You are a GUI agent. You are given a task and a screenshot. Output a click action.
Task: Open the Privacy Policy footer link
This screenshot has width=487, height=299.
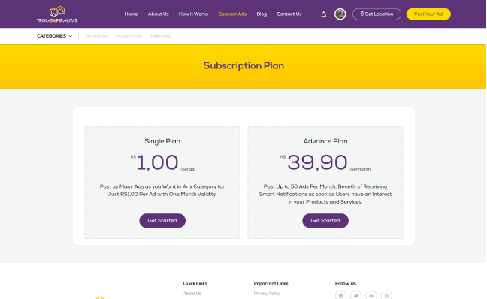coord(267,294)
